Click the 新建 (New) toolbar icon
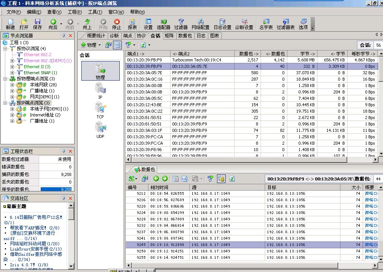The height and width of the screenshot is (272, 383). (x=10, y=24)
